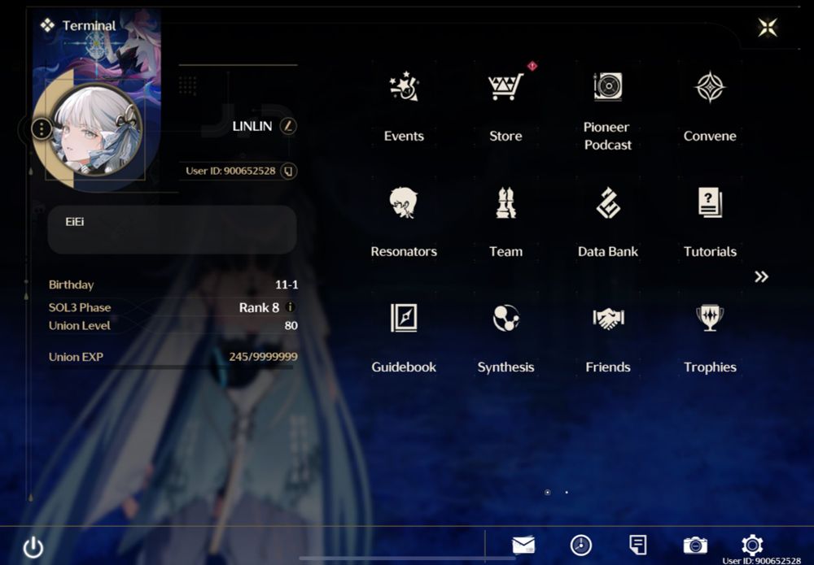Open the Tutorials question-mark icon
The width and height of the screenshot is (814, 565).
point(710,202)
